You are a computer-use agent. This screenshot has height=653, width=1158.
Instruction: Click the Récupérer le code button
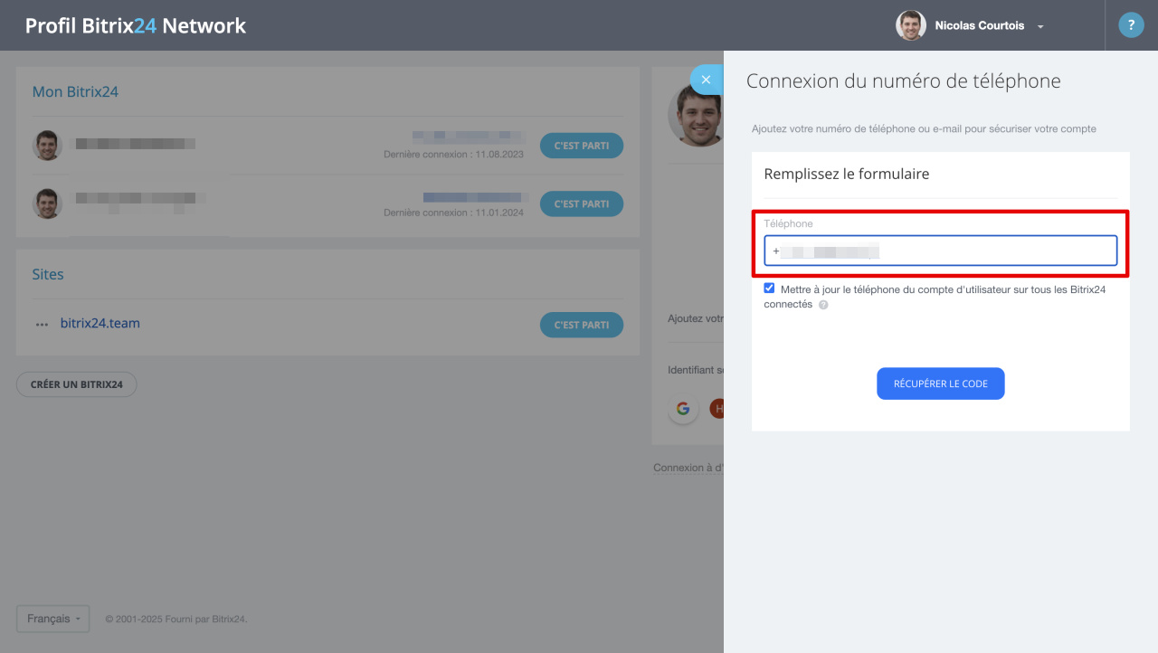tap(941, 383)
